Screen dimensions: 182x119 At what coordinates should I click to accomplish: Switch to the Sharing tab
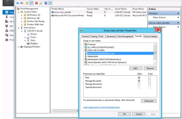pos(94,36)
